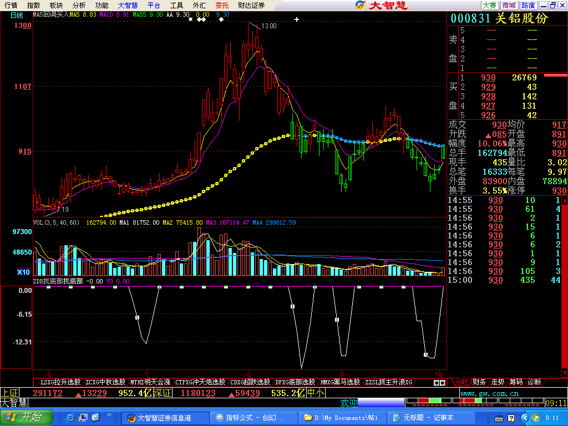Click the up arrow of tick list scrollbar

click(564, 200)
